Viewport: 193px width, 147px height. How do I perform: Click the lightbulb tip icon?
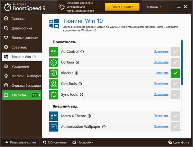[x=61, y=7]
